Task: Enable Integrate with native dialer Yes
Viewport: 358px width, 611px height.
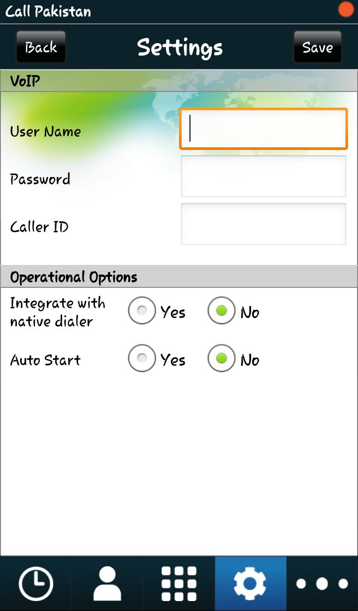Action: [x=142, y=311]
